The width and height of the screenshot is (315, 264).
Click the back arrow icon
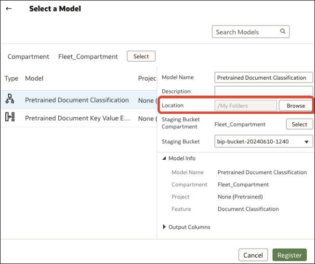pos(9,9)
